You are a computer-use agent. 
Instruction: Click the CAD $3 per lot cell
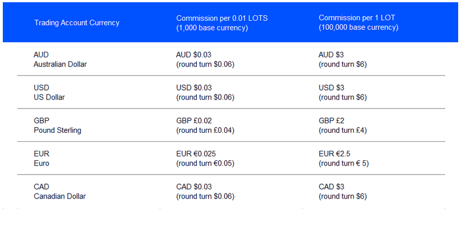coord(343,191)
